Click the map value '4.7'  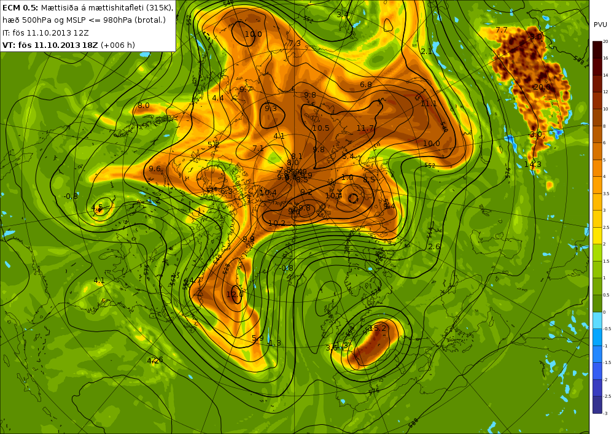pyautogui.click(x=195, y=281)
